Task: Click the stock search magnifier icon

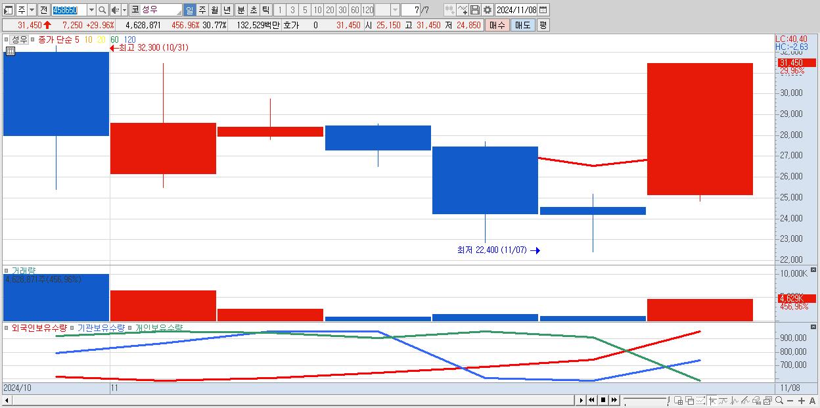Action: coord(102,10)
